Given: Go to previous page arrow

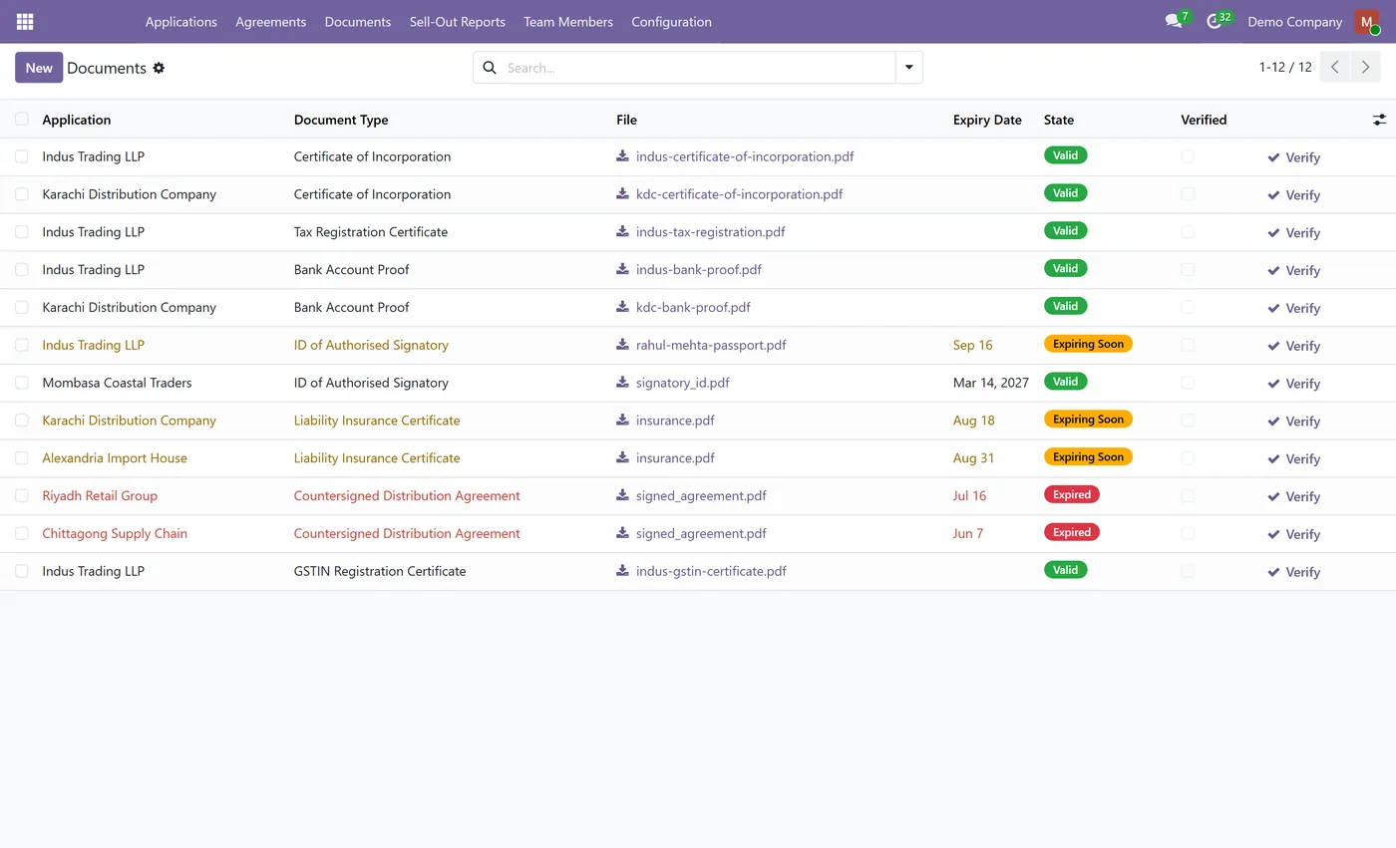Looking at the screenshot, I should pyautogui.click(x=1335, y=67).
